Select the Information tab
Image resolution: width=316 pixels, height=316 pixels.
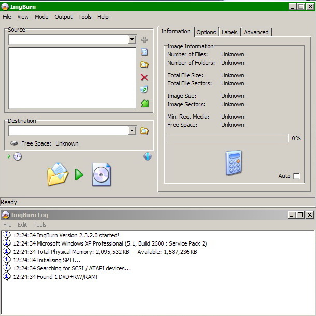(x=176, y=31)
